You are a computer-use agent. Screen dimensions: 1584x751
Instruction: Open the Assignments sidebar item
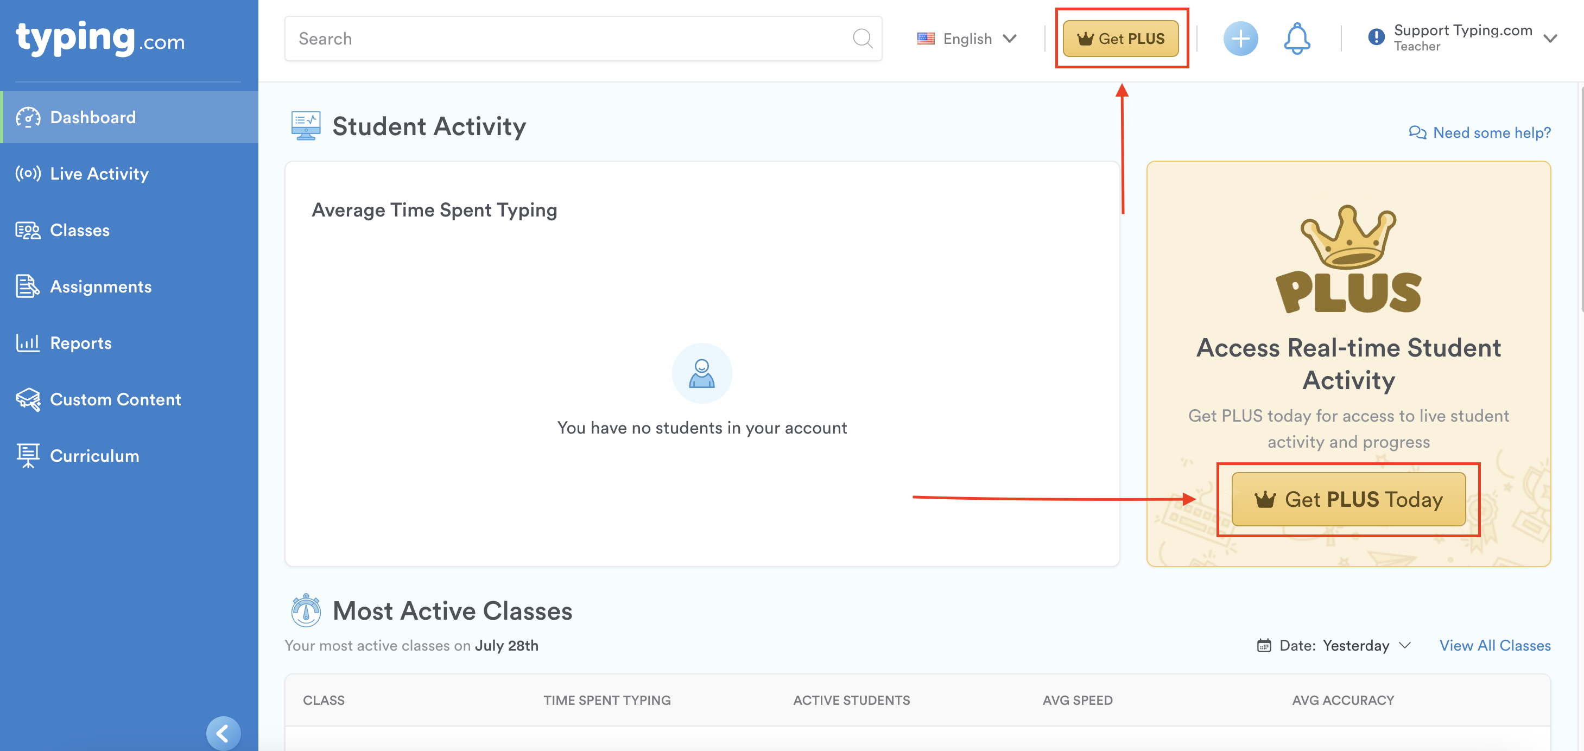[x=100, y=287]
